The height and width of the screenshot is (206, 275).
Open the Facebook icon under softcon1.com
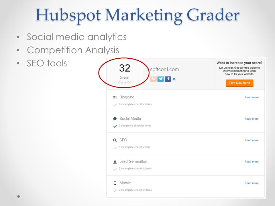pos(168,79)
